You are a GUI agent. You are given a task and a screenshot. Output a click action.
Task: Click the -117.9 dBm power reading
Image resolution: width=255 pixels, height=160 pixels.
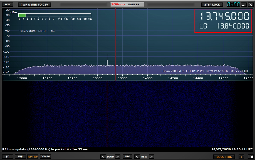(x=27, y=31)
